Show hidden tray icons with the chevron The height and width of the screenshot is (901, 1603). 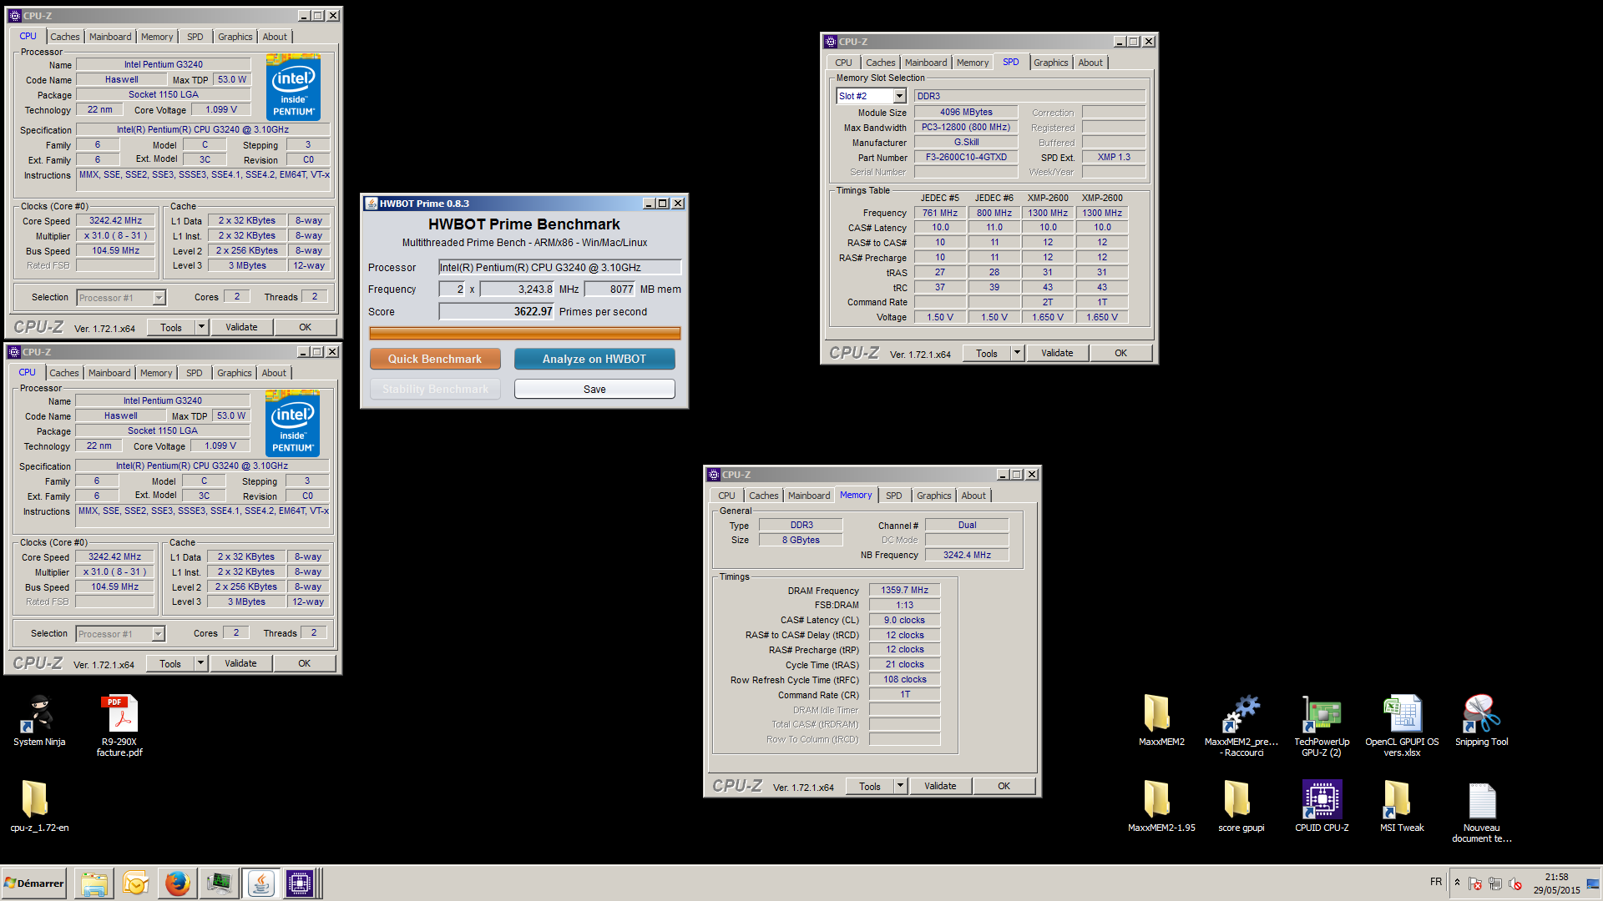(1457, 883)
